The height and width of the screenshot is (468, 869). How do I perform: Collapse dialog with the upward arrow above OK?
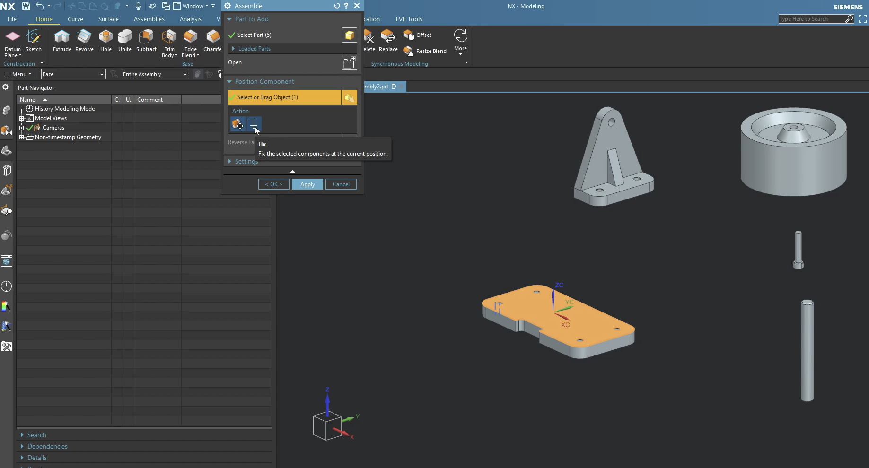(x=292, y=171)
